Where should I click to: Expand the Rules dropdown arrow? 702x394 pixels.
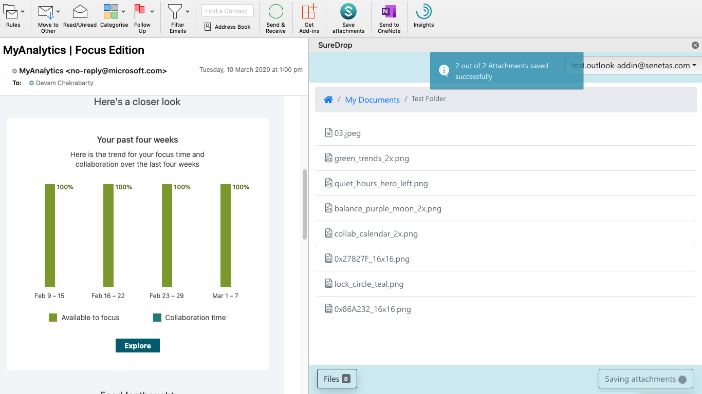23,11
